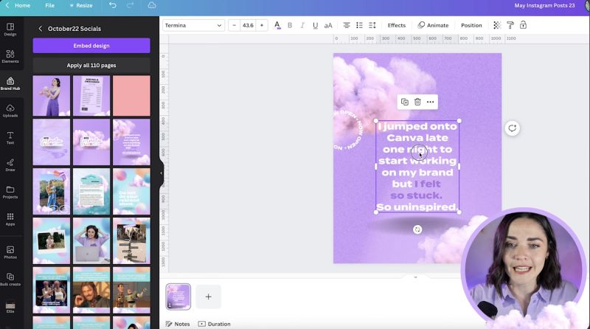The image size is (590, 329).
Task: Select the solid pink template thumbnail
Action: [x=131, y=96]
